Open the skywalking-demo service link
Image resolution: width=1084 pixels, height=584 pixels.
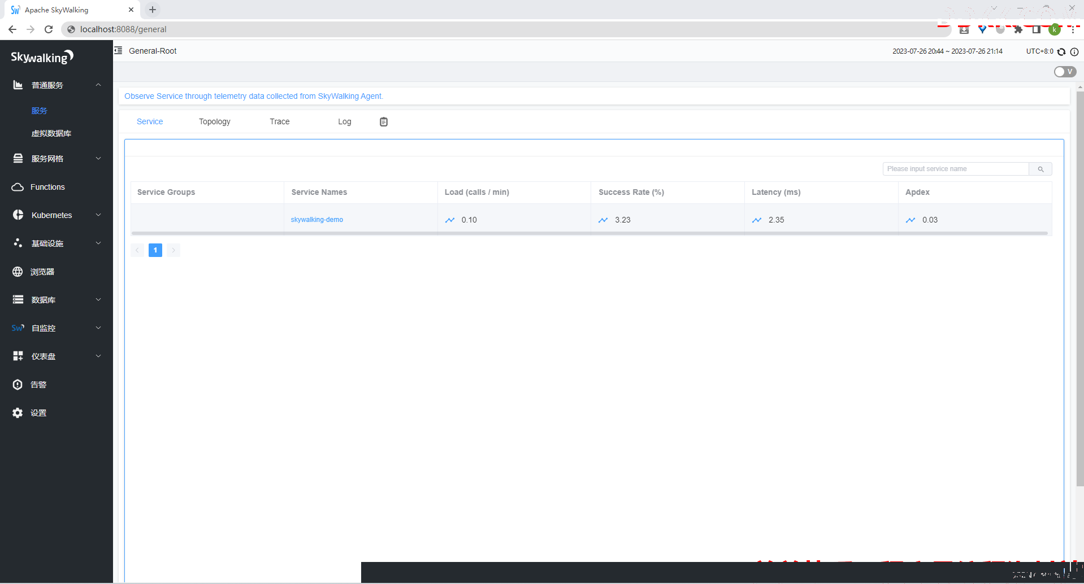coord(317,220)
